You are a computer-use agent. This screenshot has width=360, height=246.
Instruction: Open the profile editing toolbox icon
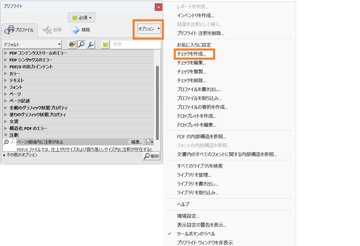click(71, 44)
